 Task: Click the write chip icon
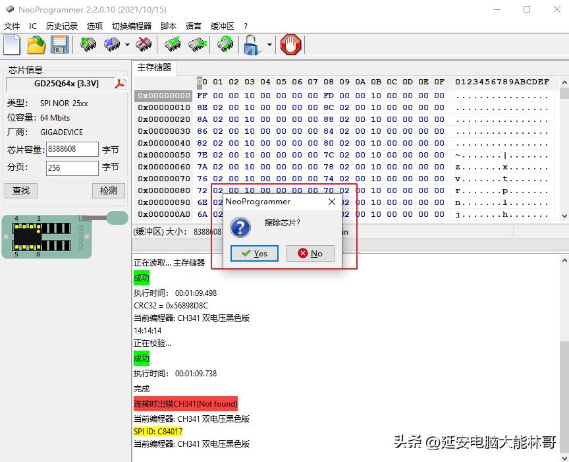coord(112,45)
